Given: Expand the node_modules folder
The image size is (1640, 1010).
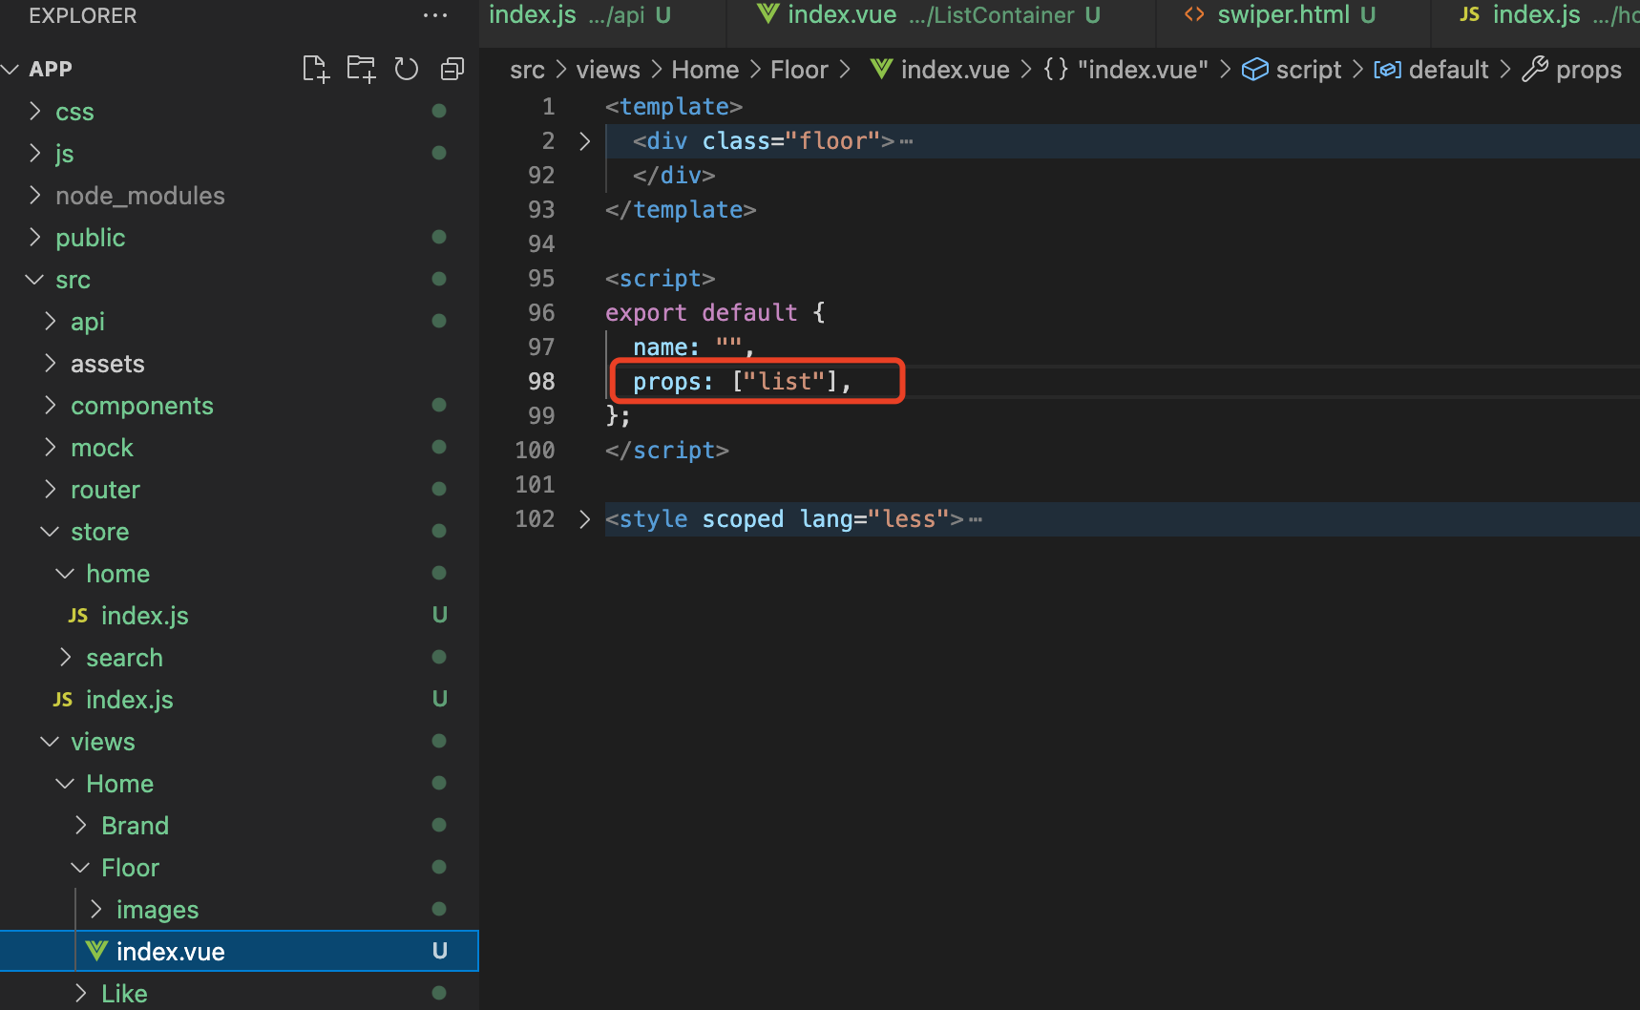Looking at the screenshot, I should tap(139, 196).
